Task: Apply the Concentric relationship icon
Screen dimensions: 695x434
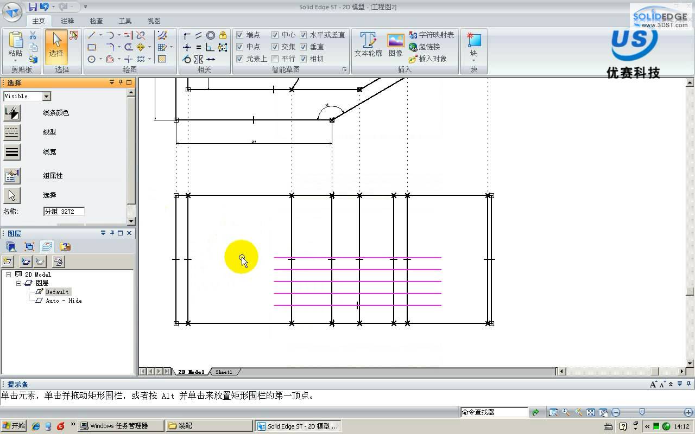Action: point(211,35)
